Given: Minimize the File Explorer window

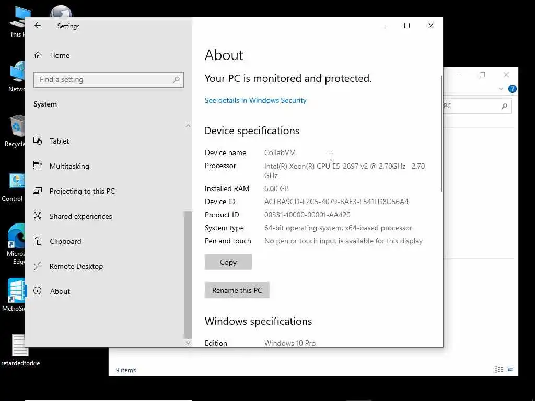Looking at the screenshot, I should click(x=459, y=75).
